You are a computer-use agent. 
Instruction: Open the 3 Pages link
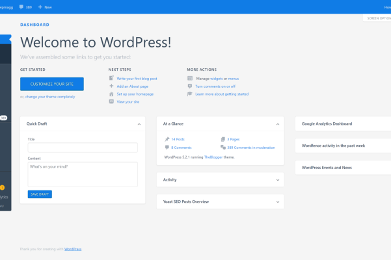pyautogui.click(x=234, y=139)
